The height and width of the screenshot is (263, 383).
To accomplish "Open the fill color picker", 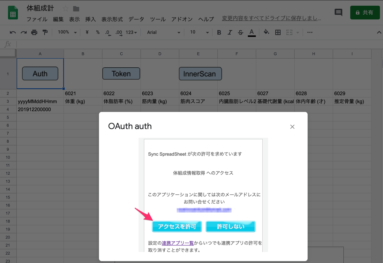I will (x=267, y=32).
